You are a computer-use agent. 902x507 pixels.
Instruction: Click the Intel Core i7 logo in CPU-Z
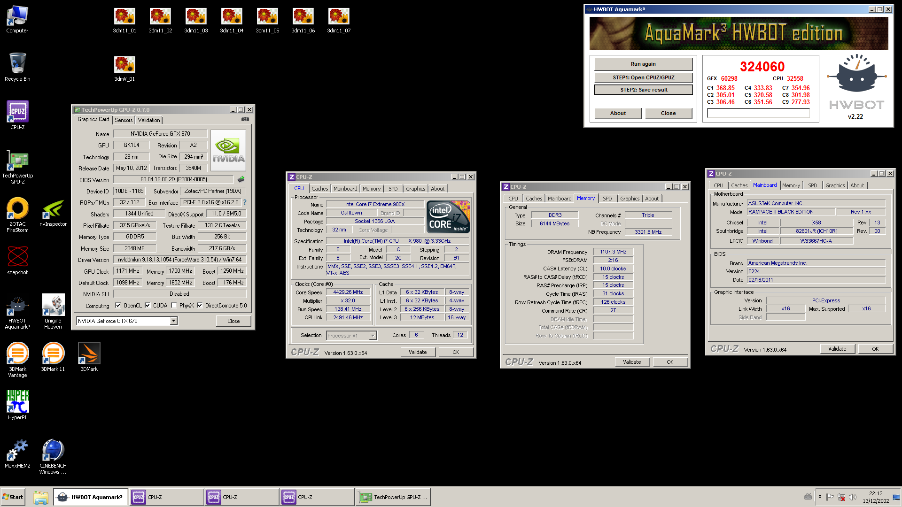tap(448, 216)
